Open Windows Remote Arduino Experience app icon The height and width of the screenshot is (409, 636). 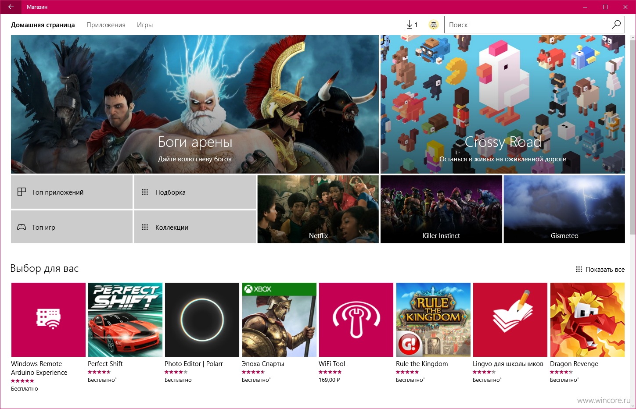point(48,320)
